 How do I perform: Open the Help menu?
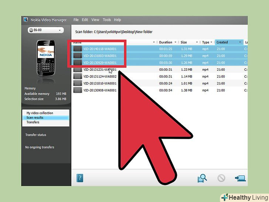pyautogui.click(x=118, y=20)
